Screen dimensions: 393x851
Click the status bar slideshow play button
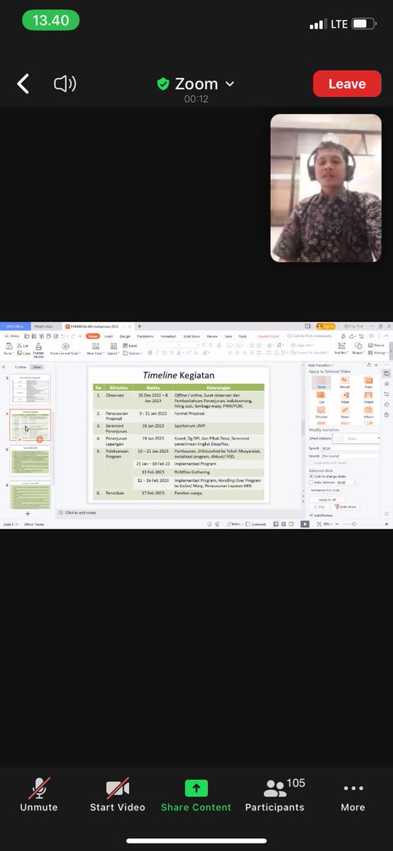tap(305, 524)
